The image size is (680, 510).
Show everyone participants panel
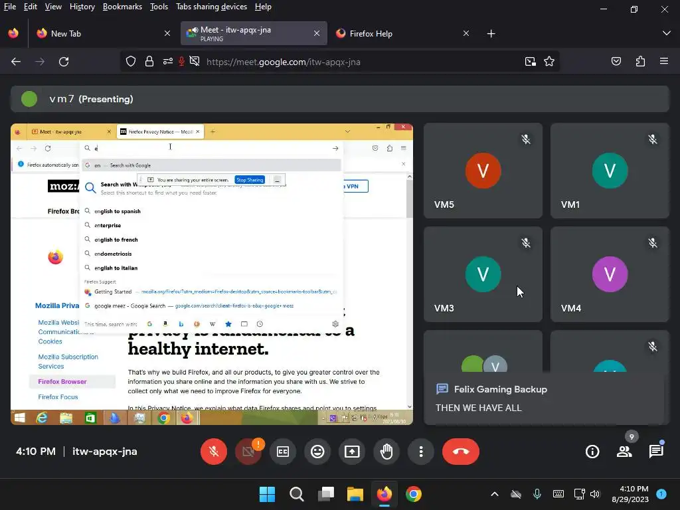pos(624,452)
